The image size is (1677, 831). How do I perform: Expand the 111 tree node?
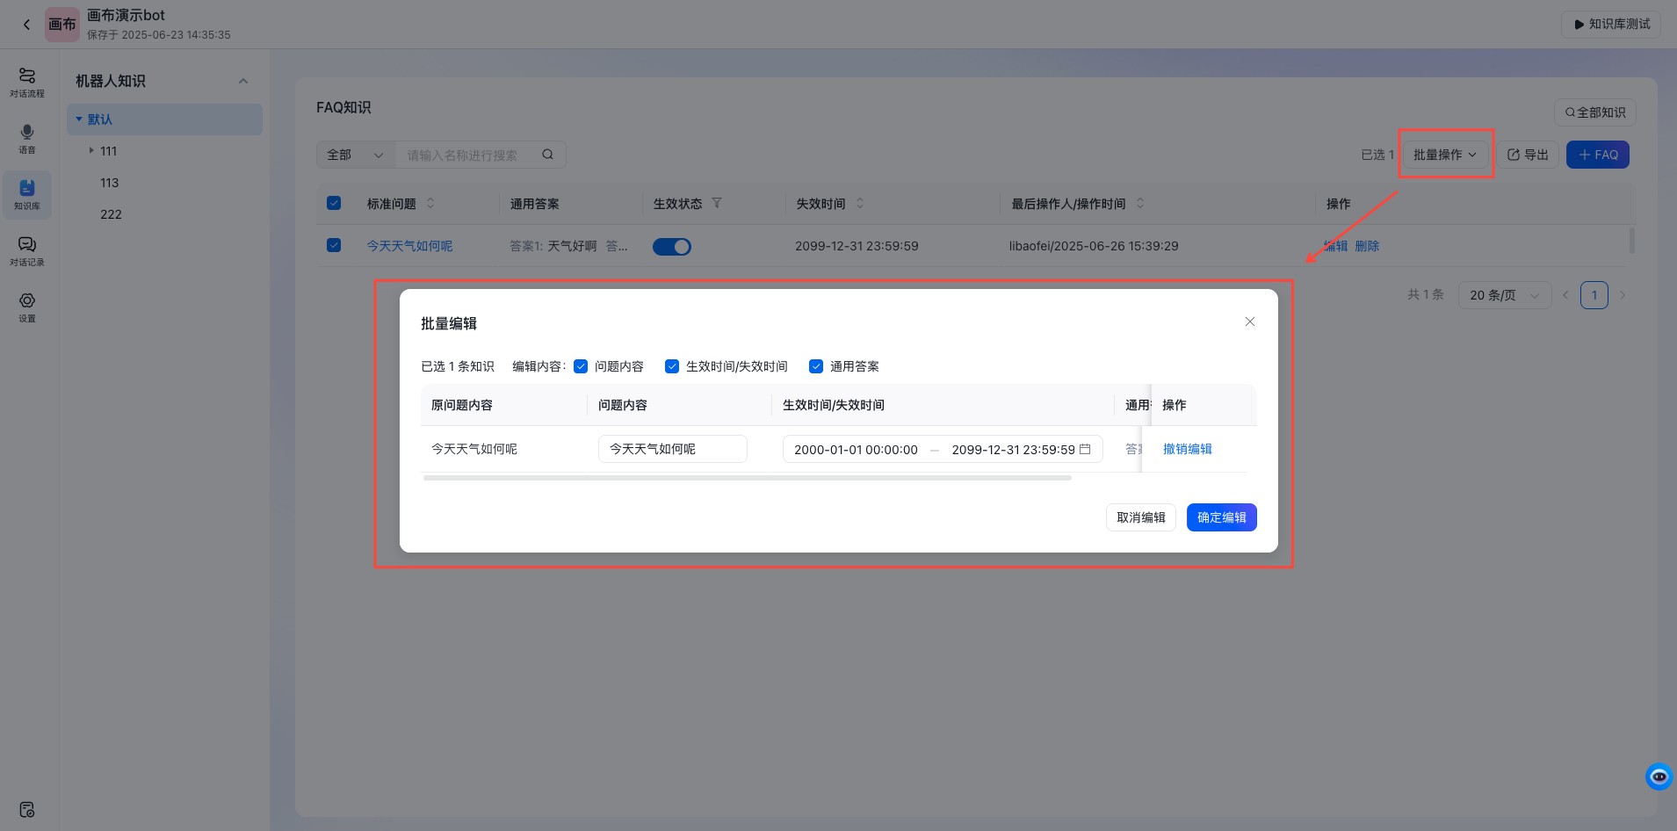tap(91, 150)
